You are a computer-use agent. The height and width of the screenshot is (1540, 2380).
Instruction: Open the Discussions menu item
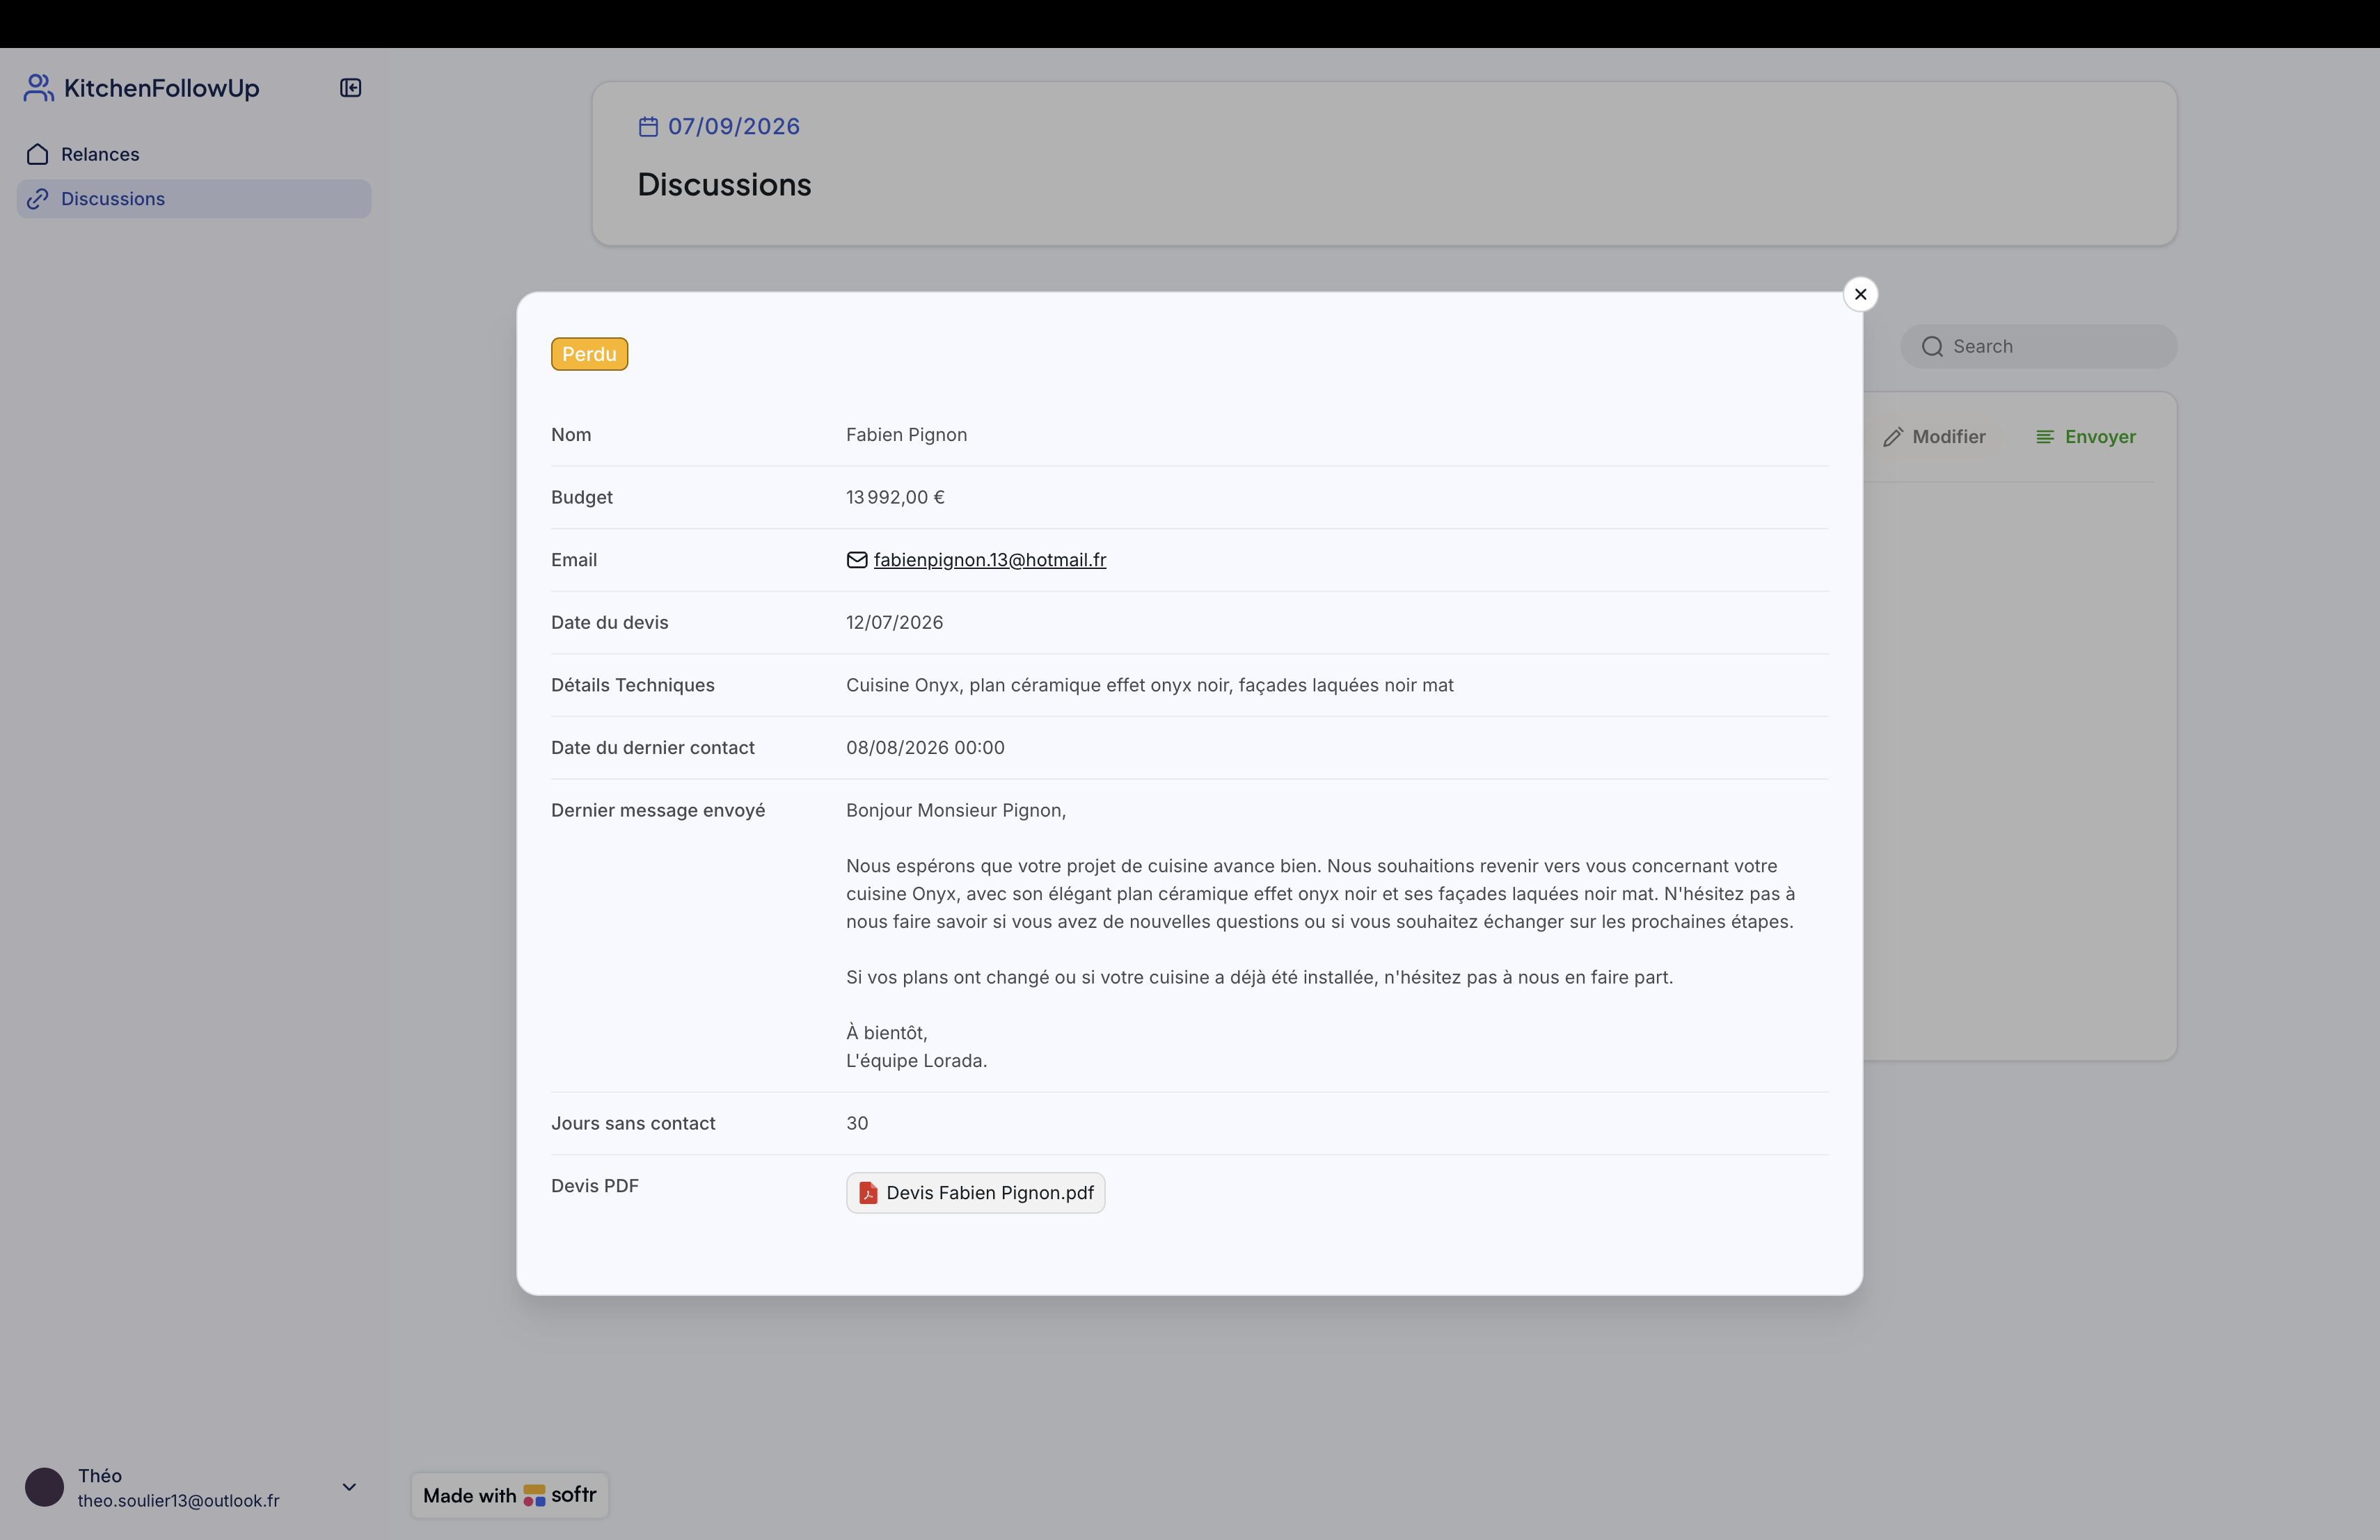[194, 199]
